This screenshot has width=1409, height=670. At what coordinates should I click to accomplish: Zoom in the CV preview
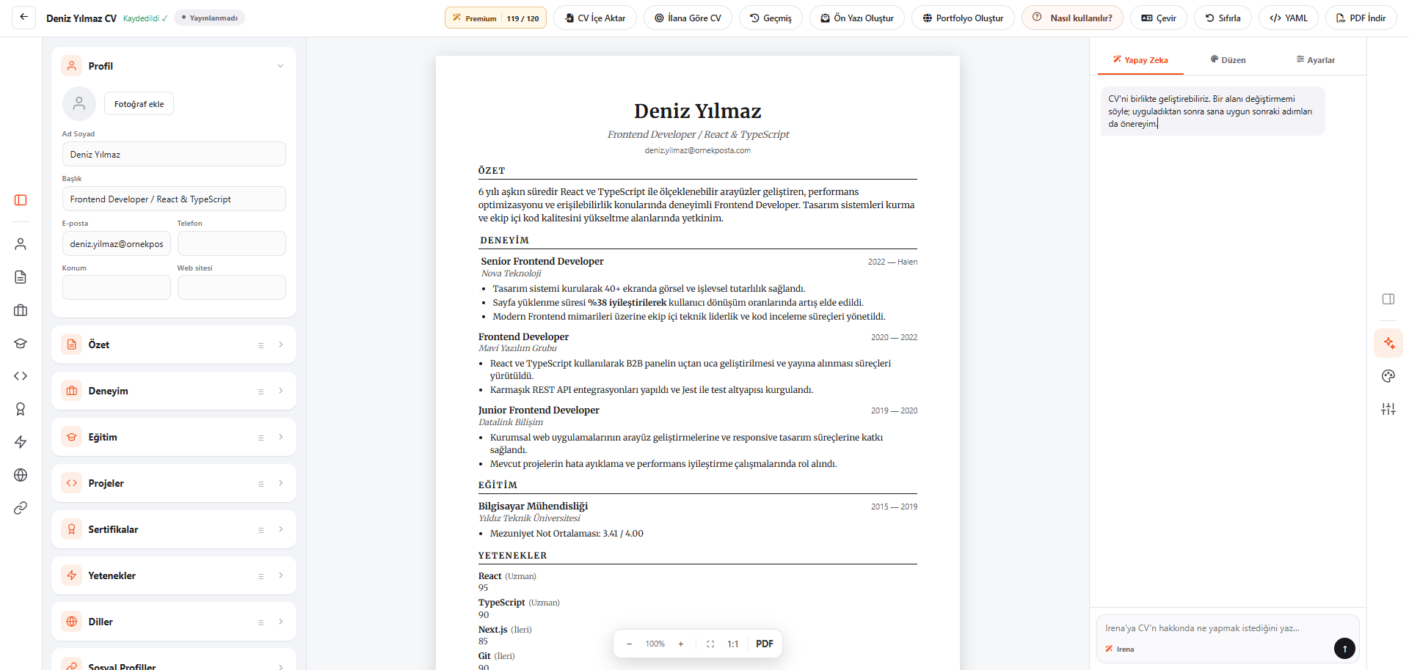click(x=681, y=644)
